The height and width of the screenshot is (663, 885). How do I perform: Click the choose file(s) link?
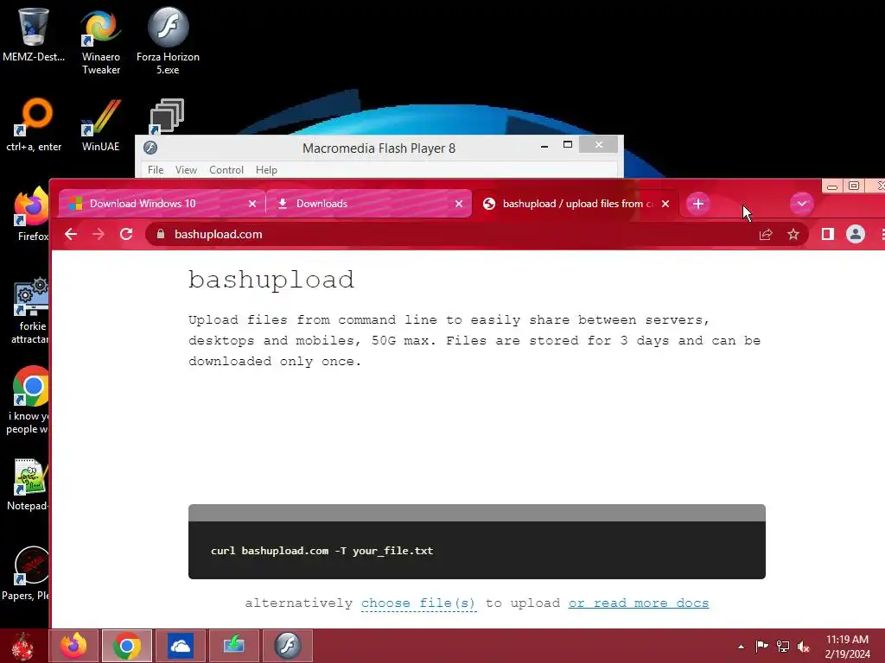(x=418, y=603)
